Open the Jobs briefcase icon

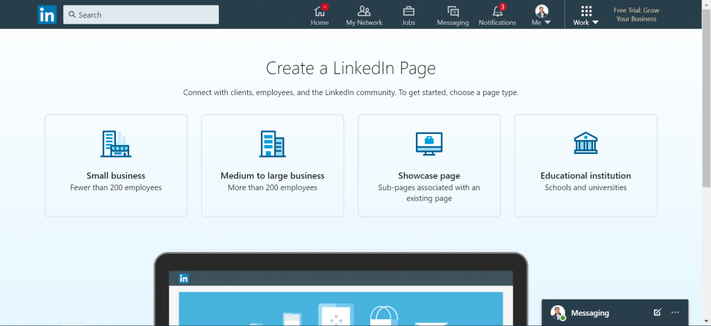[x=408, y=11]
